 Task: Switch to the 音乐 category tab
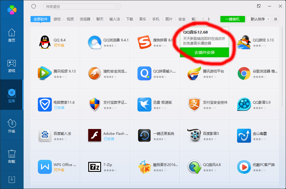coord(143,19)
